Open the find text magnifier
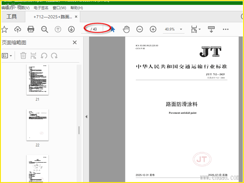The image size is (244, 183). click(45, 29)
